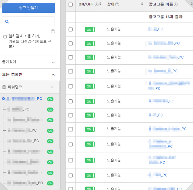Check the select-all header checkbox
This screenshot has width=193, height=190.
[71, 5]
